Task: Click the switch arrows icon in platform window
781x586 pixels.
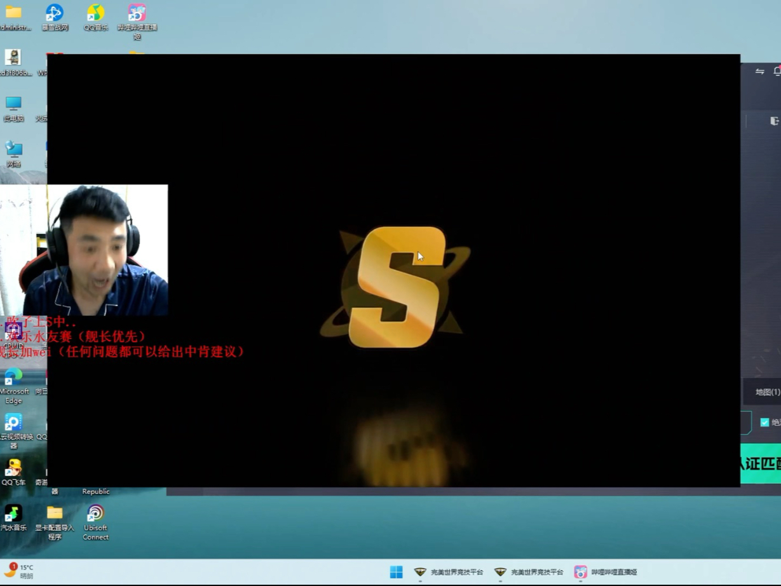Action: pyautogui.click(x=759, y=72)
